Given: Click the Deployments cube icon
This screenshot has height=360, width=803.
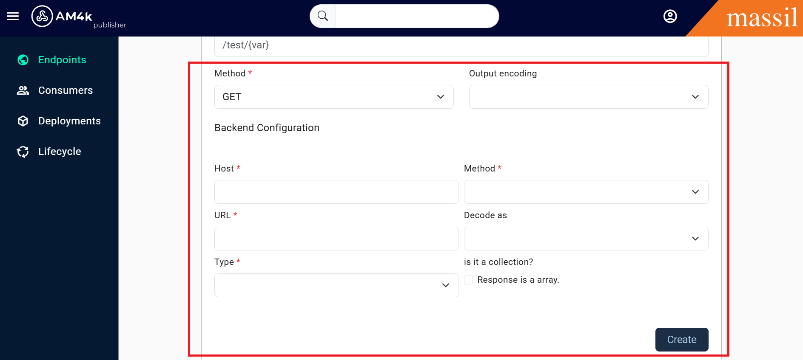Looking at the screenshot, I should (x=23, y=121).
